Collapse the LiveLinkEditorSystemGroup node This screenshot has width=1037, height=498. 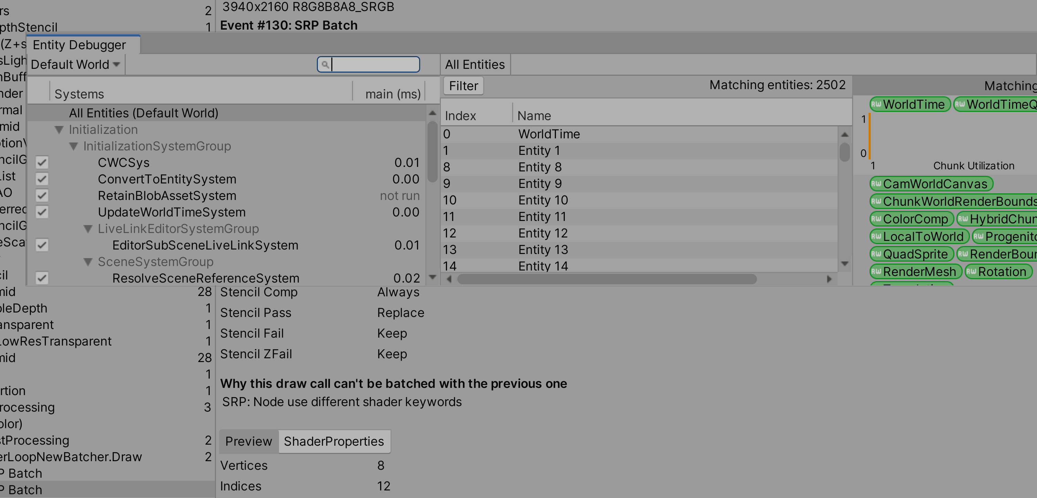point(88,229)
